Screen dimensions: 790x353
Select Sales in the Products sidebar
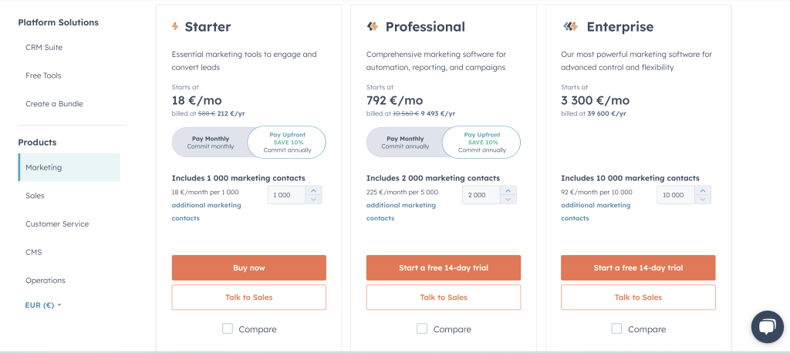35,196
